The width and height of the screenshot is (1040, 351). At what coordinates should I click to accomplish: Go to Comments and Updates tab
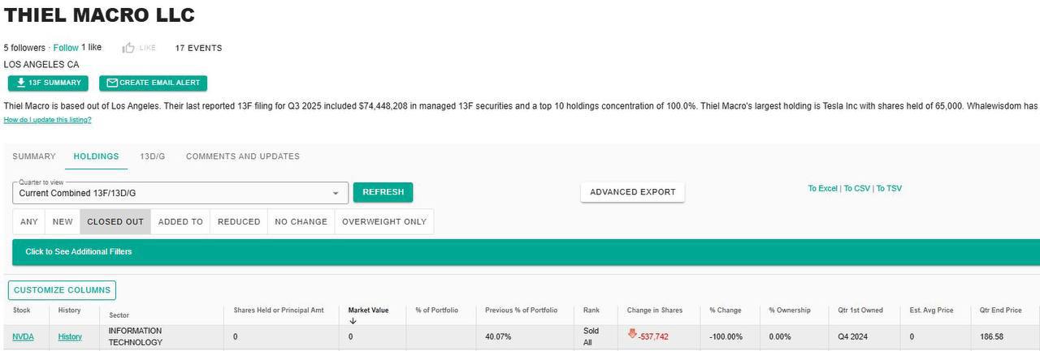tap(242, 156)
